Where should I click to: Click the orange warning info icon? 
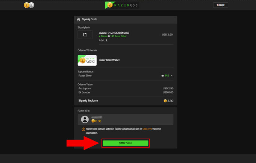[83, 129]
